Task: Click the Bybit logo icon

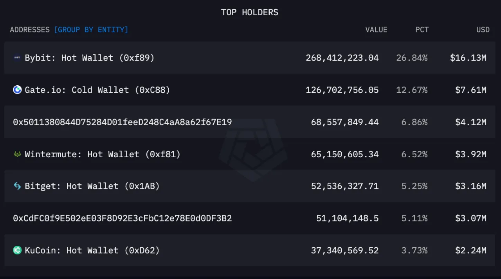Action: coord(17,58)
